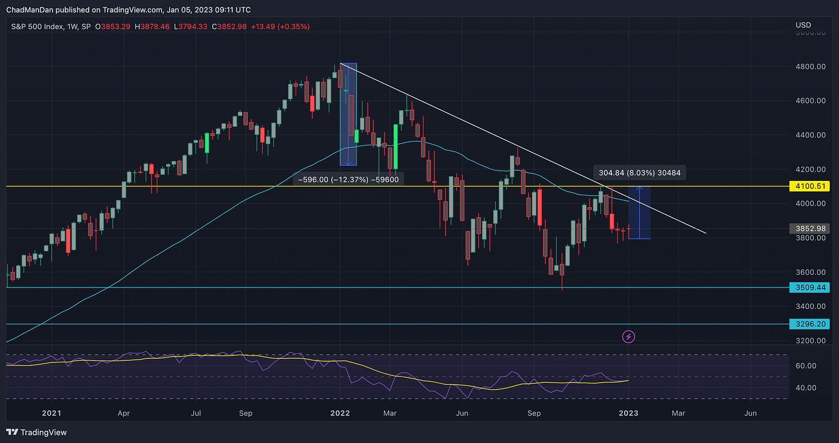Click the purple lightning bolt event icon
Screen dimensions: 839x443
(x=629, y=336)
